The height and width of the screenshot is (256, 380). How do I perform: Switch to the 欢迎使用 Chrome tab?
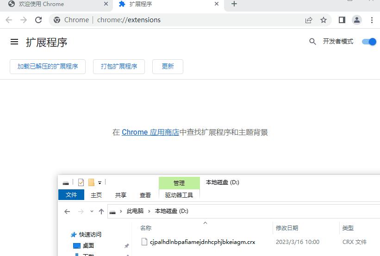[x=56, y=4]
